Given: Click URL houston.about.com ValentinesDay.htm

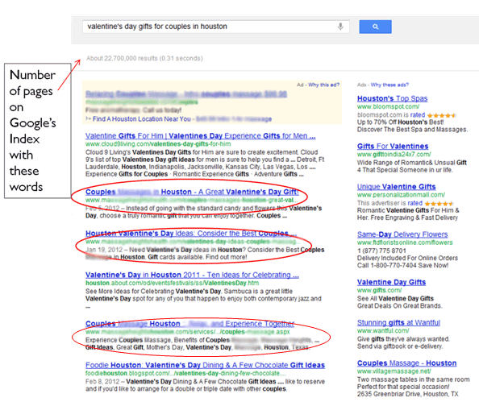Looking at the screenshot, I should point(172,284).
